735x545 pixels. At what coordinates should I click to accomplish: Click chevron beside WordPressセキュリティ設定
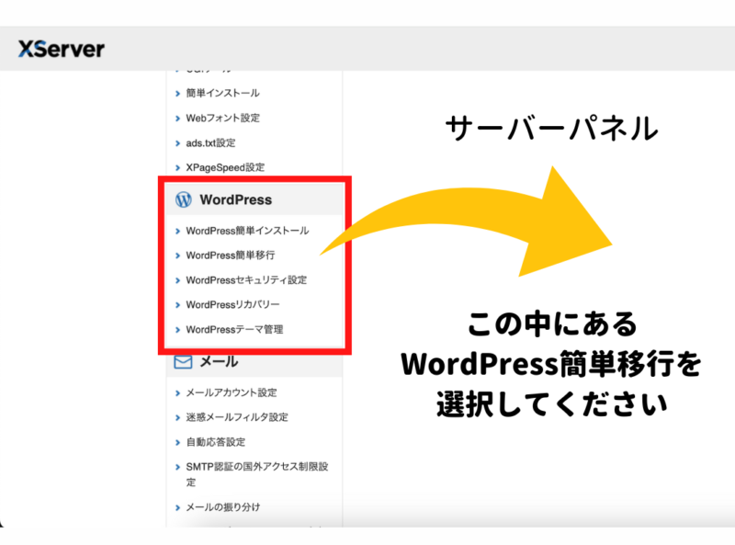[x=177, y=281]
